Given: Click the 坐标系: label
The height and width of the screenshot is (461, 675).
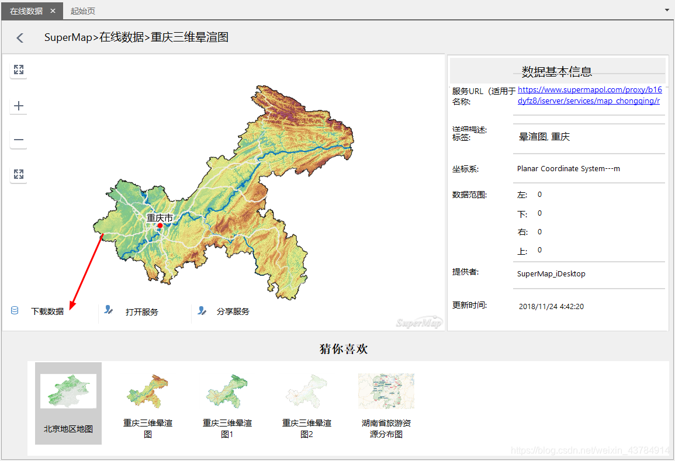Looking at the screenshot, I should point(465,169).
